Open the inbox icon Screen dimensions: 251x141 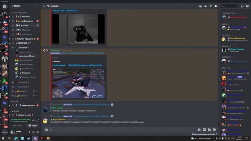pyautogui.click(x=242, y=6)
